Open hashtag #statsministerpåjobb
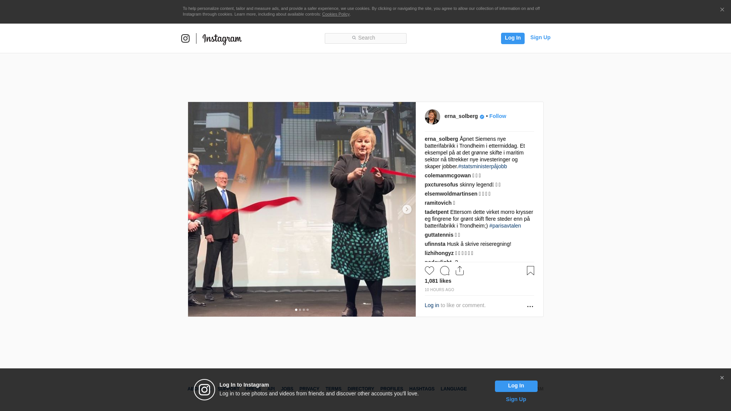Screen dimensions: 731x411 (482, 166)
